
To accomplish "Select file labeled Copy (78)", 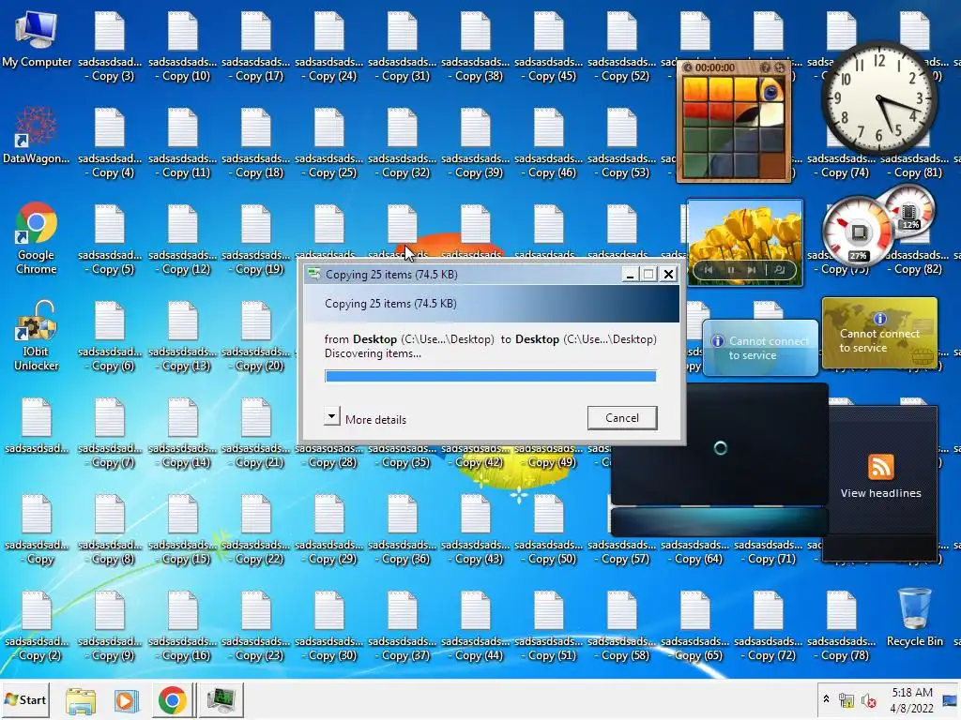I will (841, 626).
